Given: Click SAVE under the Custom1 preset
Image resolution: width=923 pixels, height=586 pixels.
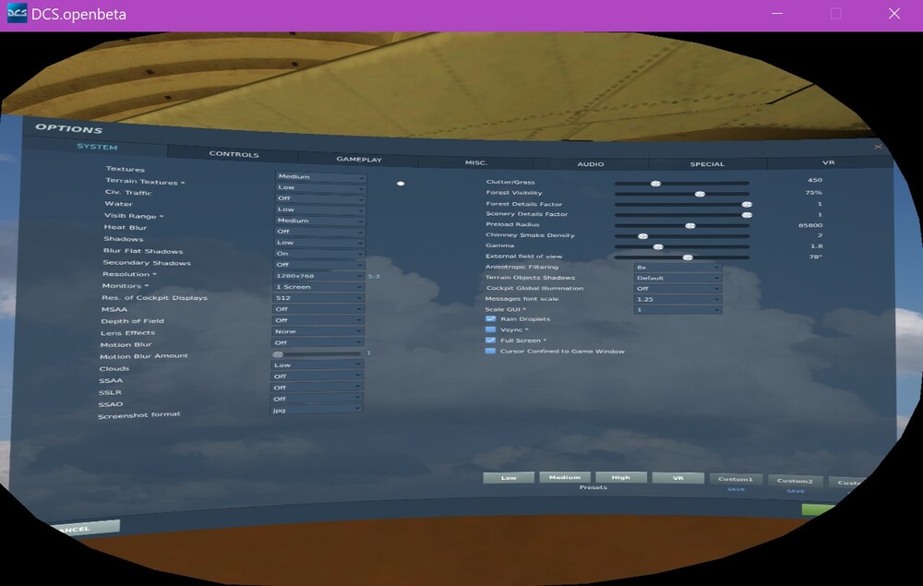Looking at the screenshot, I should 736,489.
